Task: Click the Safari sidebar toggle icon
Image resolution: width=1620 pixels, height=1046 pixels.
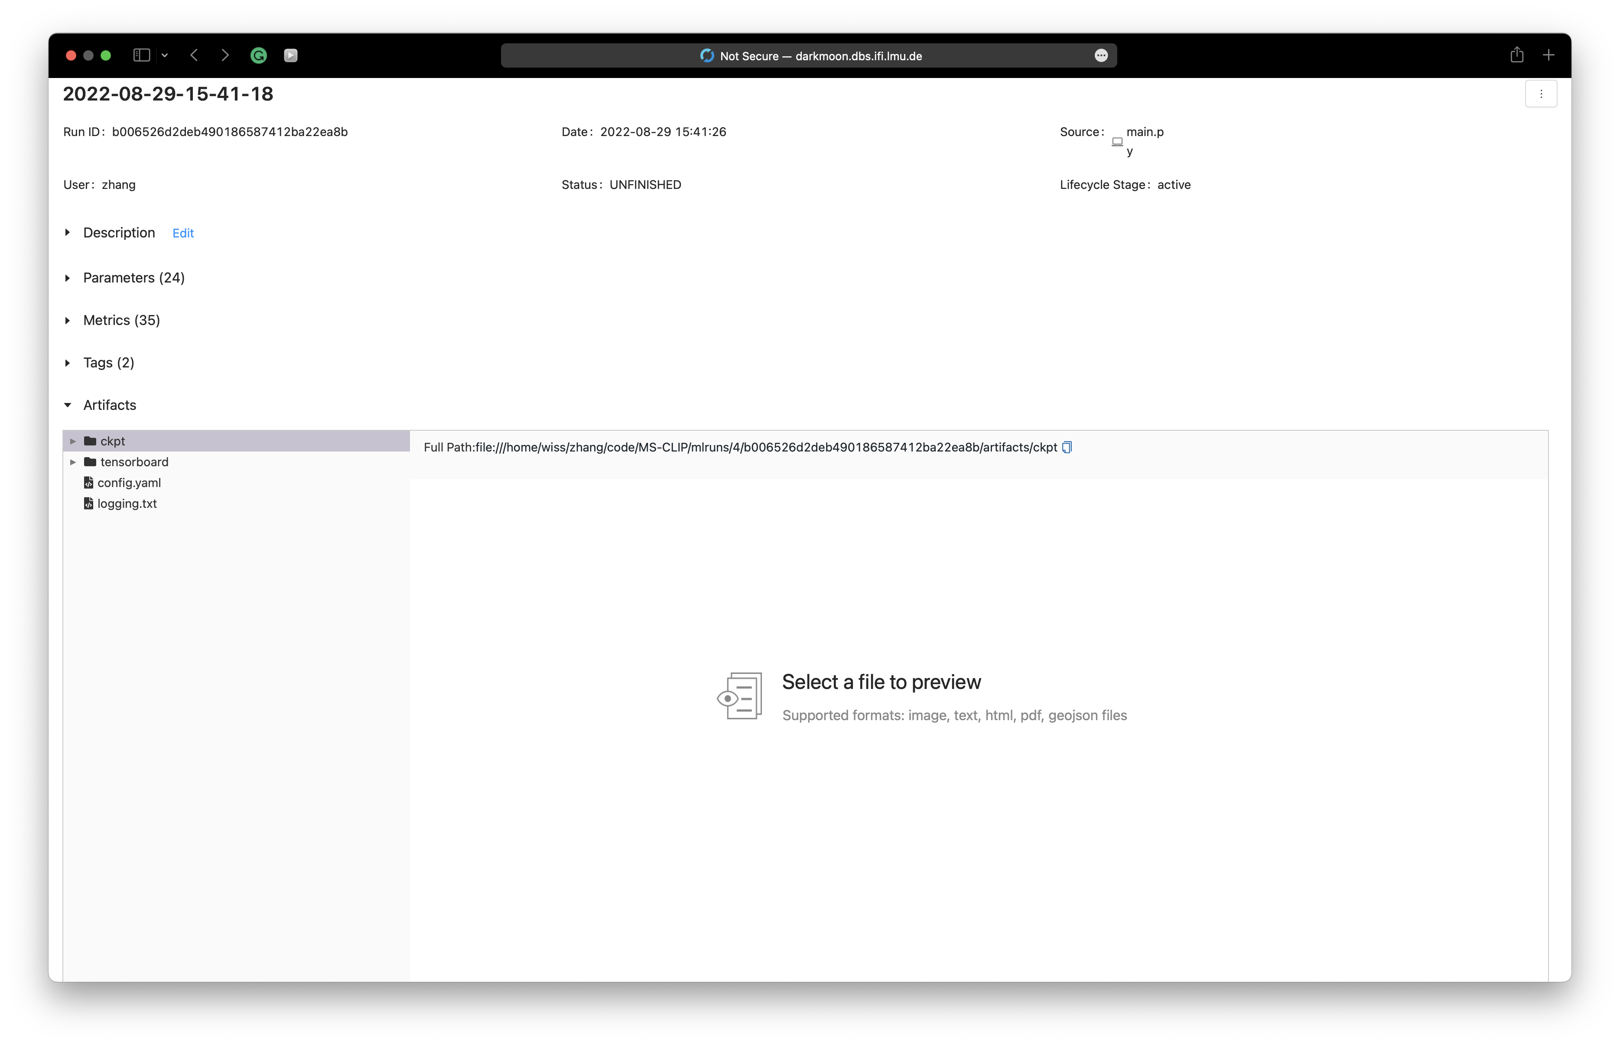Action: click(141, 56)
